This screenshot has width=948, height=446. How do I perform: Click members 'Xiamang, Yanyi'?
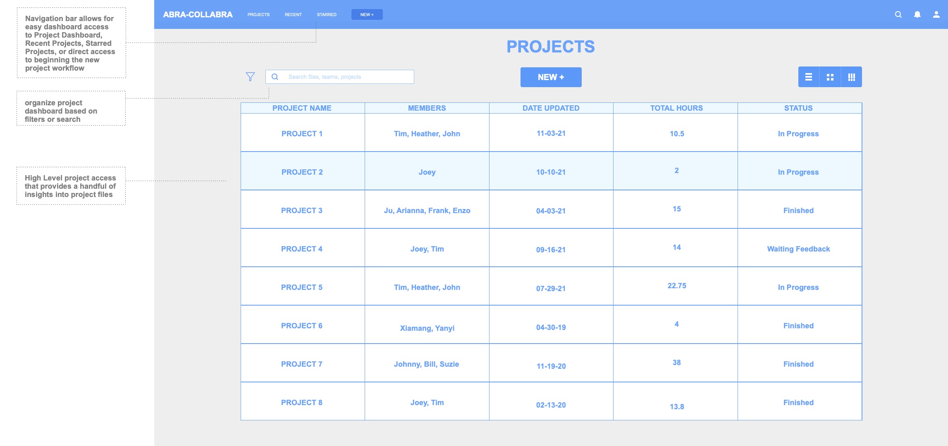pos(427,328)
